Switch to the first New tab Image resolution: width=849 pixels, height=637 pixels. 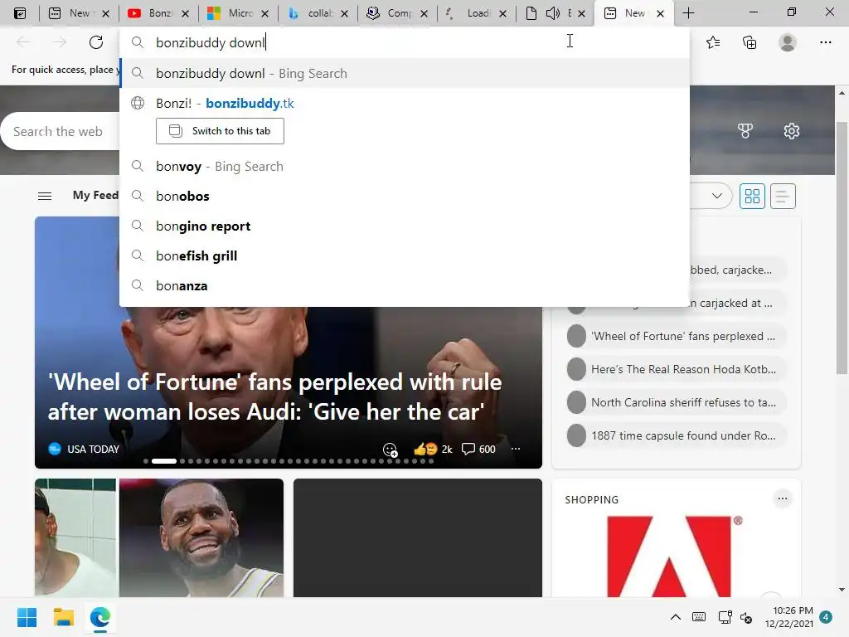71,13
